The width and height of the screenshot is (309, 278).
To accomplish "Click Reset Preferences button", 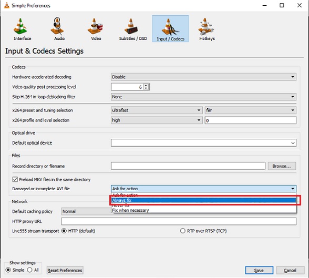I will [x=65, y=270].
